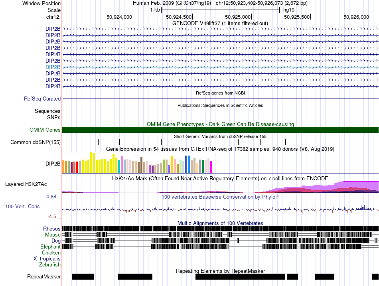This screenshot has width=379, height=286.
Task: Click the Scale row label
Action: (54, 10)
